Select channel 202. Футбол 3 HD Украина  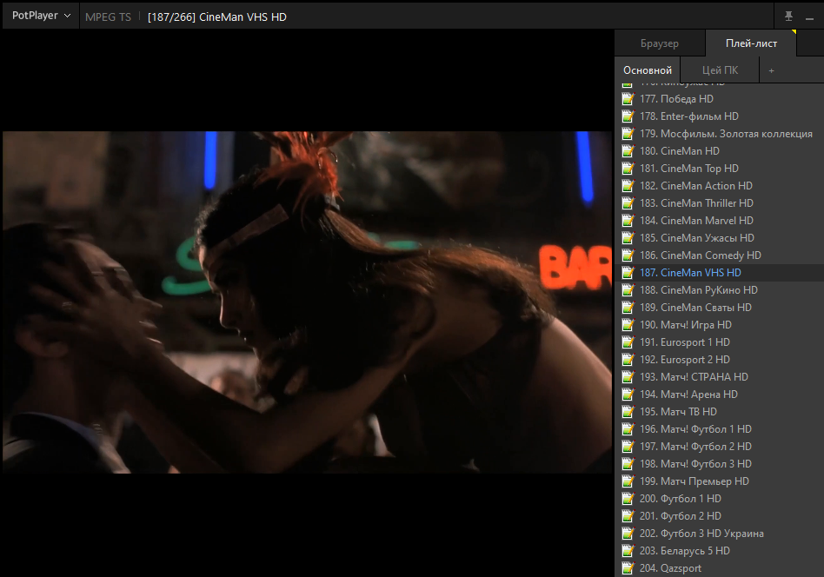tap(719, 533)
